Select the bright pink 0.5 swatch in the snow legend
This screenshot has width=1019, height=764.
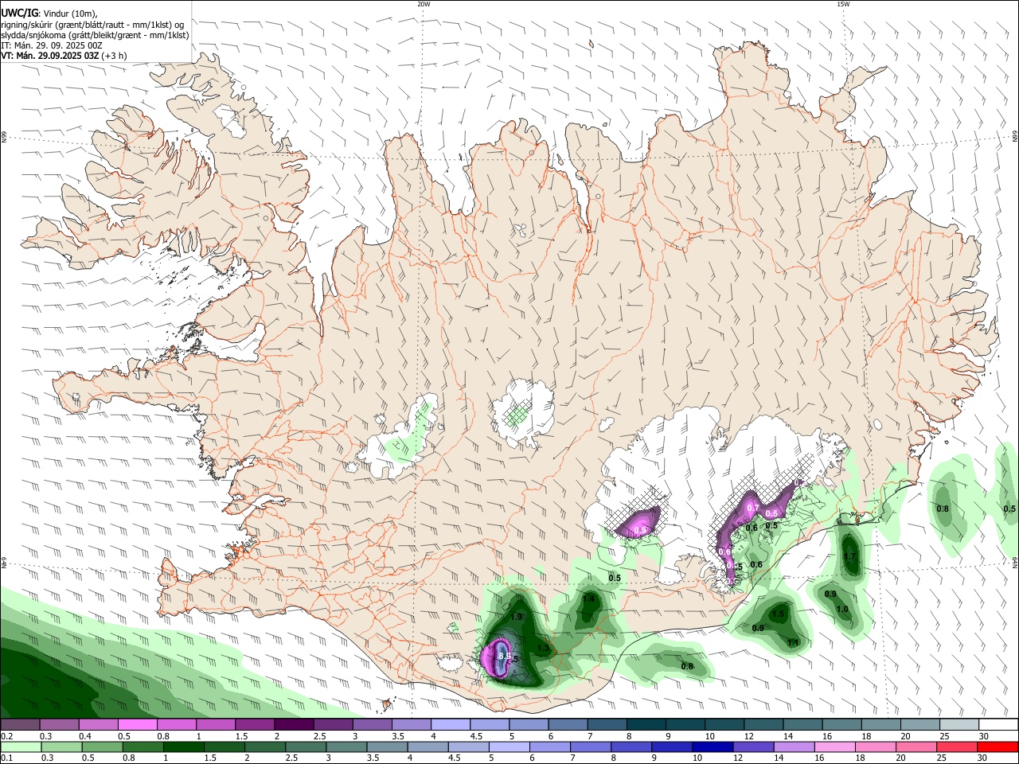[x=138, y=724]
